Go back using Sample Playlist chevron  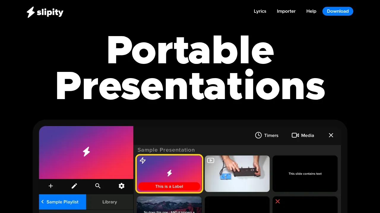tap(42, 202)
